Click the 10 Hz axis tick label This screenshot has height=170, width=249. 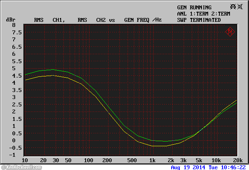tap(25, 161)
